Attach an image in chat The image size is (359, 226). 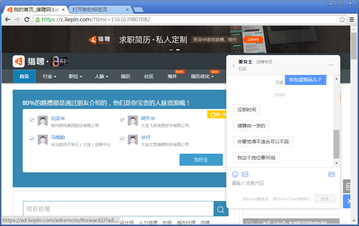click(245, 174)
